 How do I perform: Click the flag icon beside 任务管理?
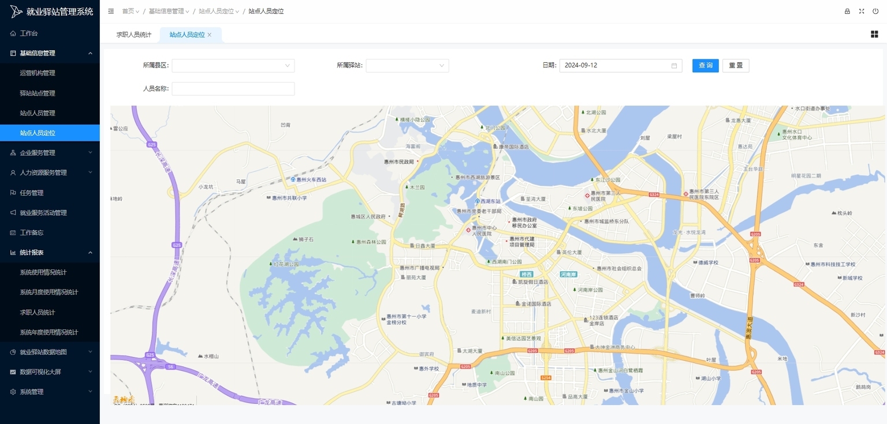click(x=13, y=193)
